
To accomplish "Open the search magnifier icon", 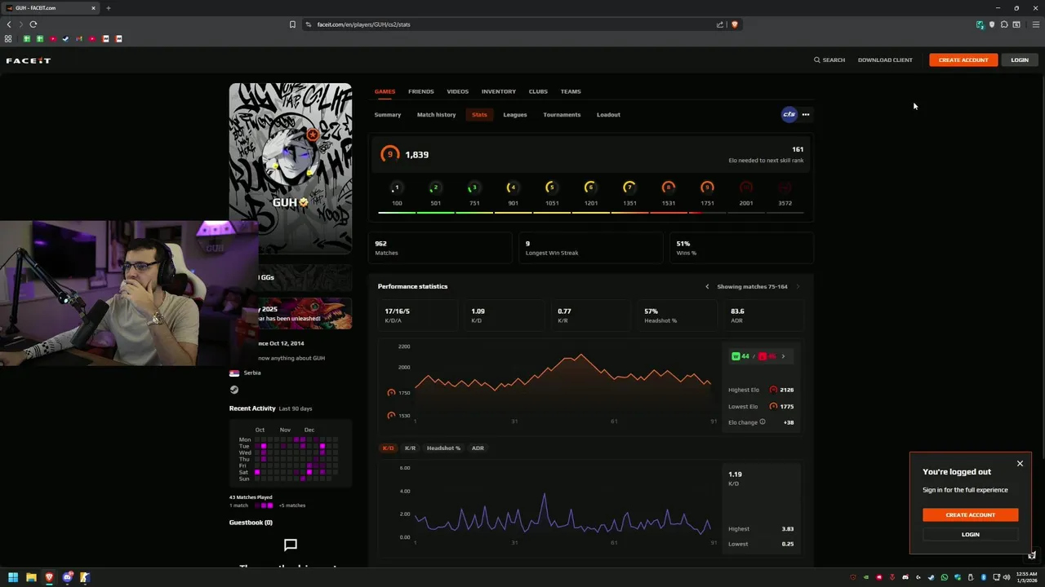I will (x=816, y=60).
